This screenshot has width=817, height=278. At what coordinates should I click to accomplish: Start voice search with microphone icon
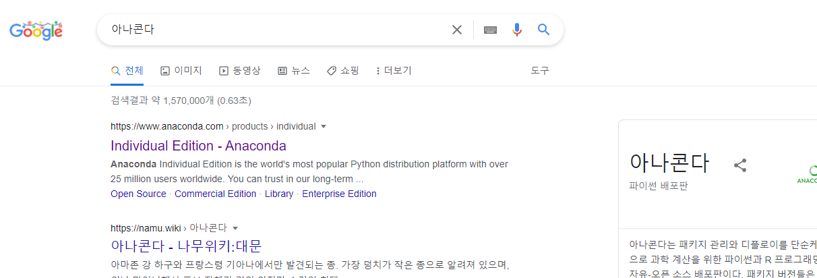pos(517,30)
